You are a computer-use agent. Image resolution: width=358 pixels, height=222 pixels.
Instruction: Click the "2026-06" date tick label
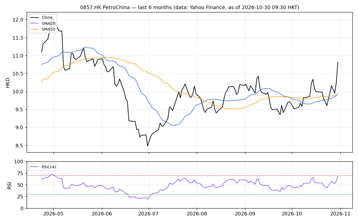102,214
